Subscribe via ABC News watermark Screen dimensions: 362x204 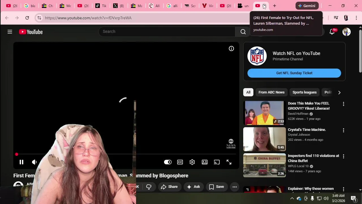[231, 144]
